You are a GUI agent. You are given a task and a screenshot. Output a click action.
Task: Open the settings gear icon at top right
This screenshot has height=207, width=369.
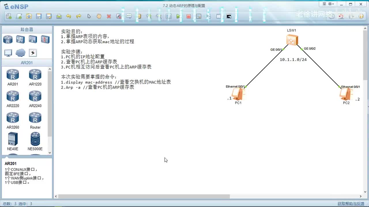point(351,16)
